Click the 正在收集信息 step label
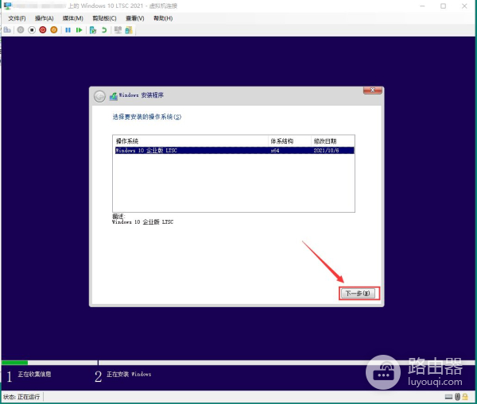Image resolution: width=477 pixels, height=404 pixels. [x=34, y=374]
